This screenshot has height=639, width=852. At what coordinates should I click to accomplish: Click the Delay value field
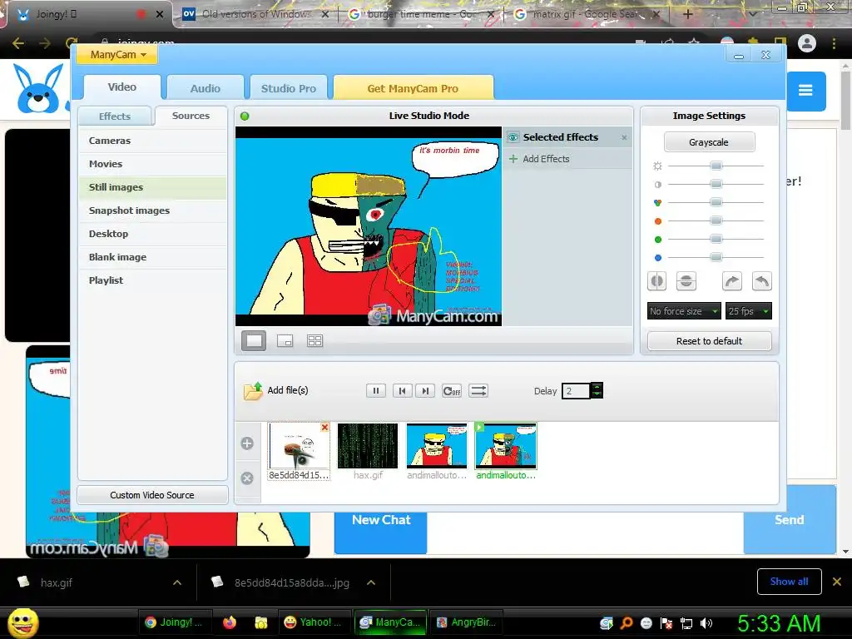point(576,391)
